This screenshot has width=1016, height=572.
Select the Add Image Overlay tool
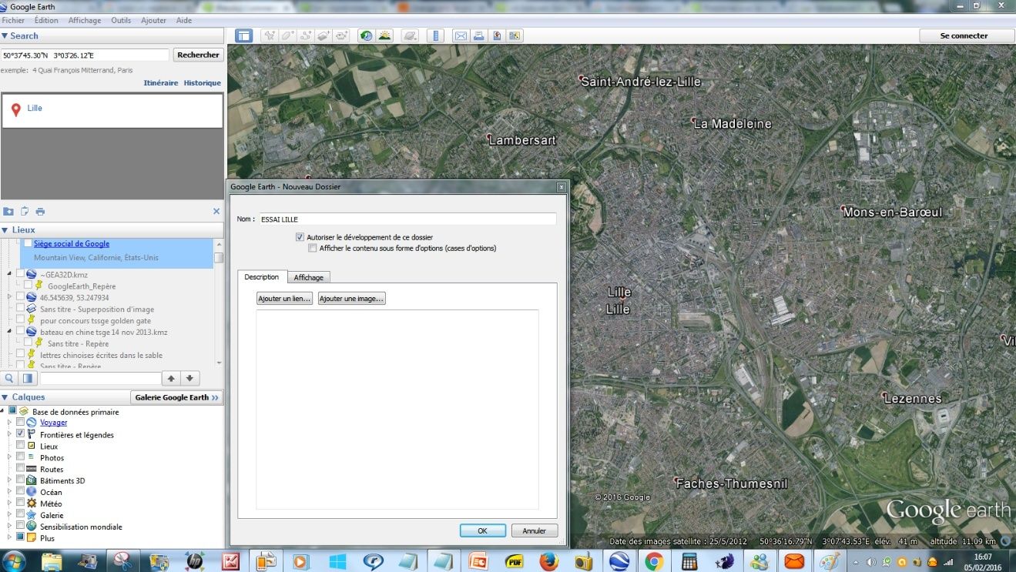[324, 35]
